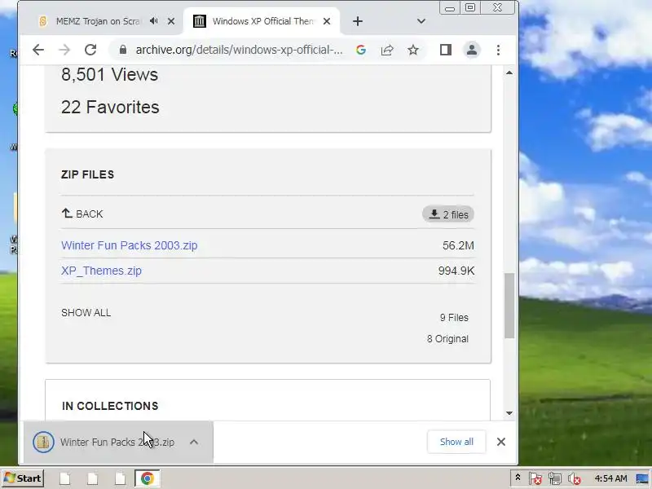Go back using the browser back arrow
The width and height of the screenshot is (652, 489).
tap(38, 50)
